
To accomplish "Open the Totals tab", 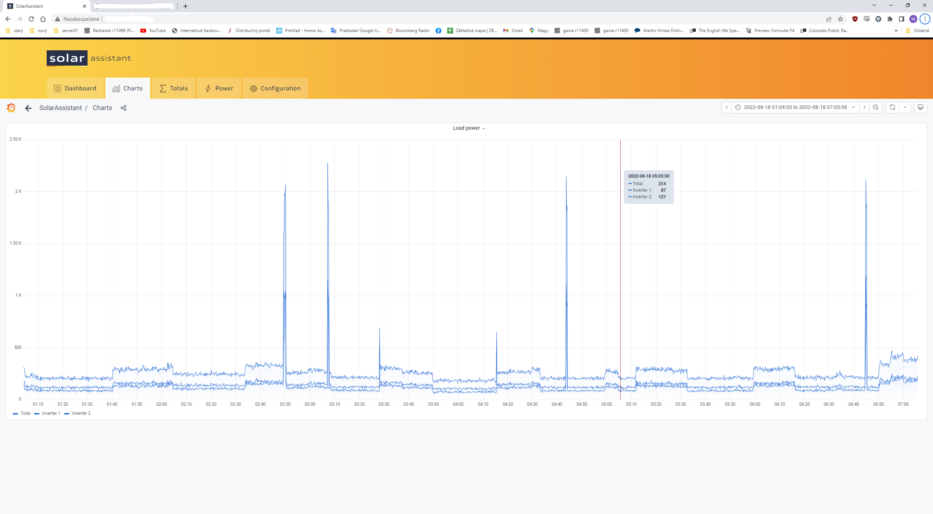I will (x=173, y=88).
